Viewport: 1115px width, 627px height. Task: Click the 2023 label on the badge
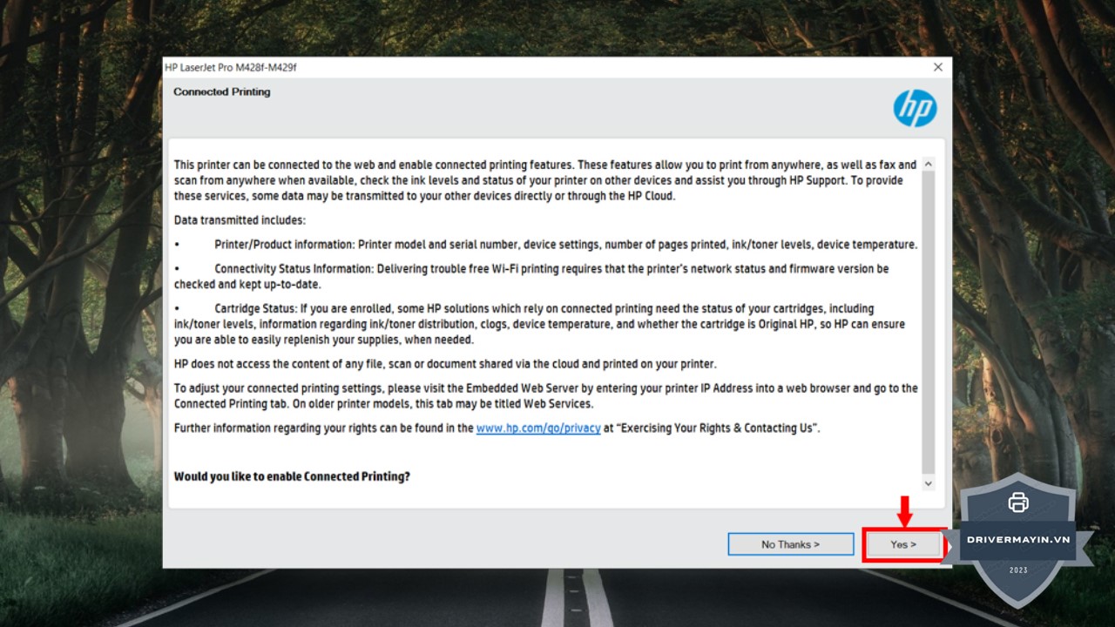(1017, 570)
